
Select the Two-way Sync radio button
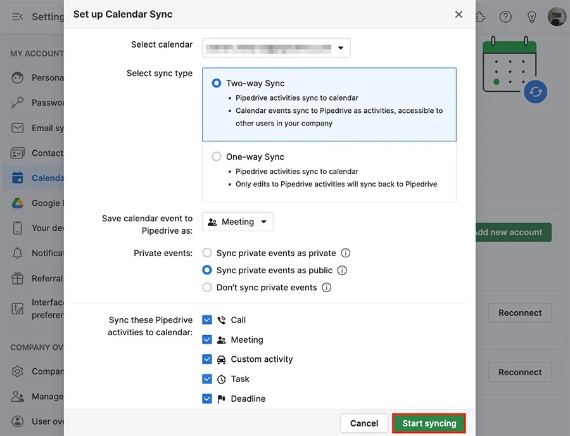[x=217, y=83]
